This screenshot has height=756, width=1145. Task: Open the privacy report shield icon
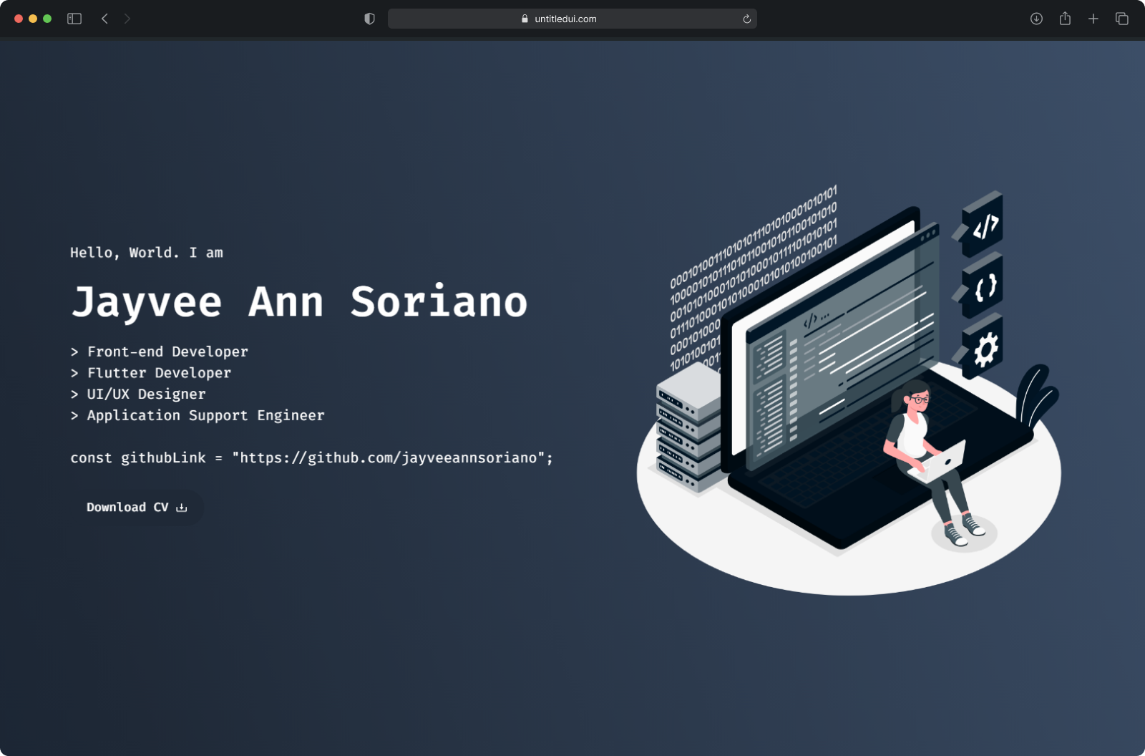pyautogui.click(x=369, y=19)
